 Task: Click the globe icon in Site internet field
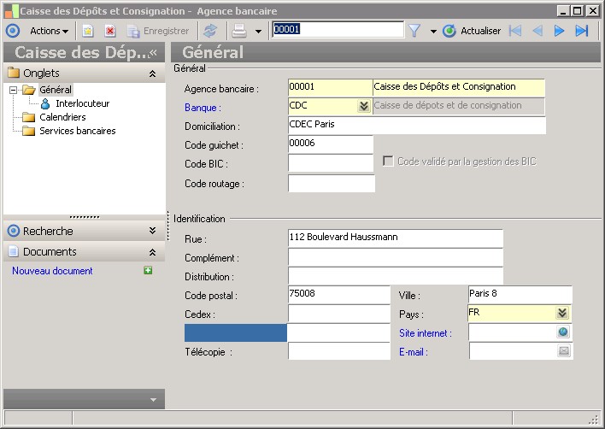(x=563, y=332)
